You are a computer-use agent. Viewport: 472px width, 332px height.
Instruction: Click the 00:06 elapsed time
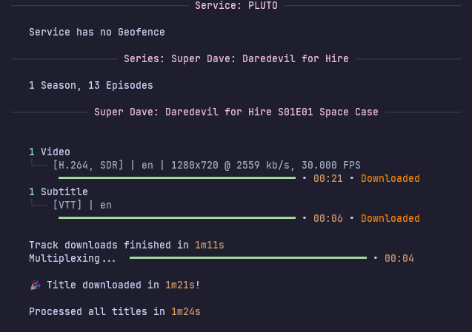coord(328,218)
